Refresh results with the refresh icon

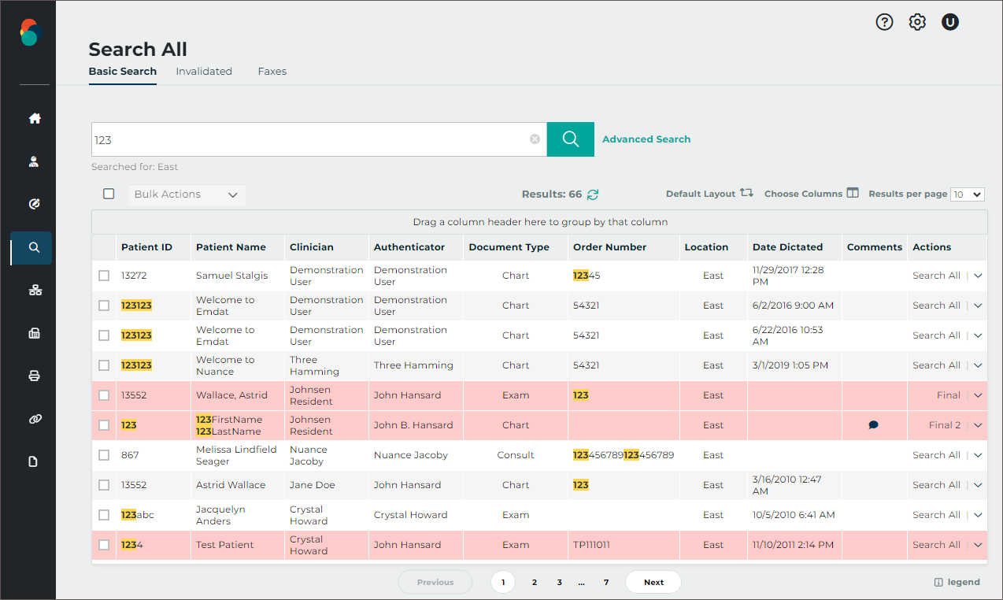tap(593, 194)
